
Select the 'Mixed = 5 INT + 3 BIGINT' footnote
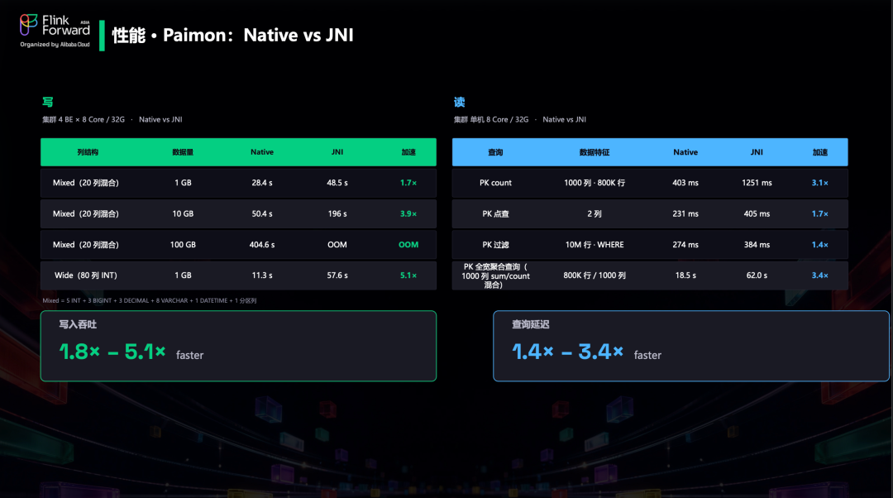click(149, 301)
